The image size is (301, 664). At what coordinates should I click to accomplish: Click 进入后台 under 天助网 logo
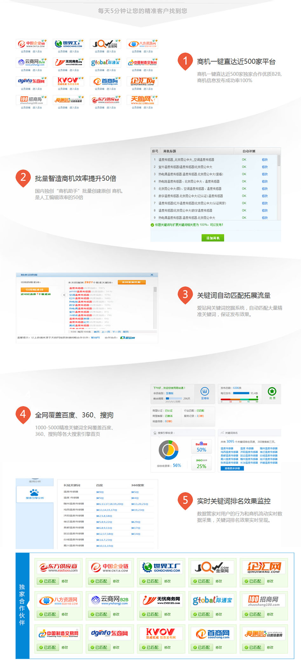(148, 108)
